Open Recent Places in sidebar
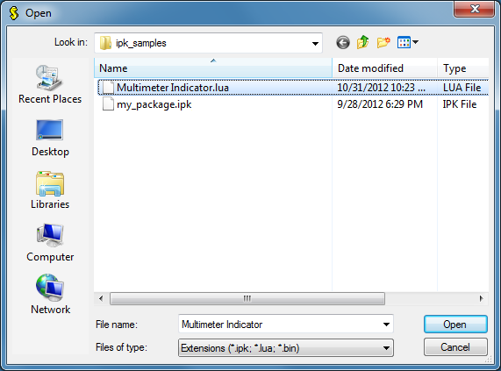The height and width of the screenshot is (371, 501). click(50, 84)
